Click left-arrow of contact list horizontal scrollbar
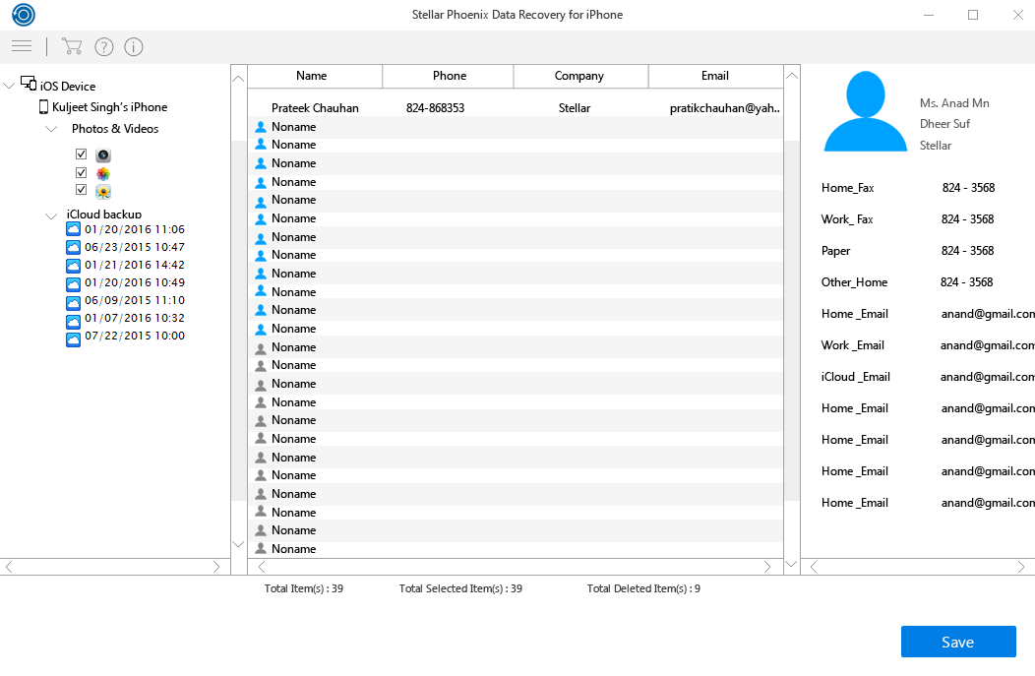Image resolution: width=1035 pixels, height=676 pixels. [262, 567]
